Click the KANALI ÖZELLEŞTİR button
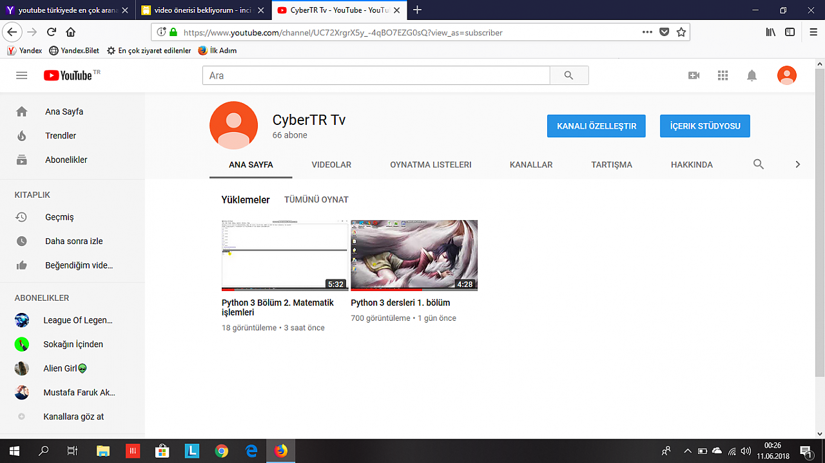Screen dimensions: 825x463 [x=596, y=126]
